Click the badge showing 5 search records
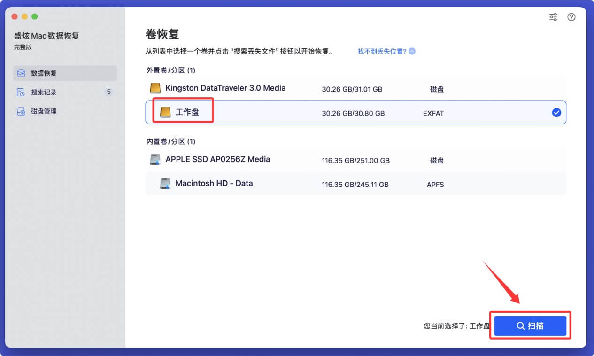The height and width of the screenshot is (356, 594). [108, 92]
